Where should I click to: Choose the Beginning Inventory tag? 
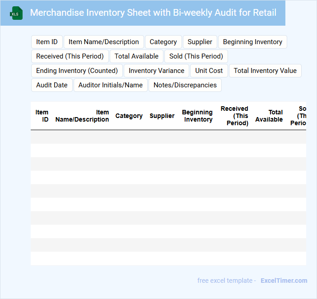coord(252,42)
